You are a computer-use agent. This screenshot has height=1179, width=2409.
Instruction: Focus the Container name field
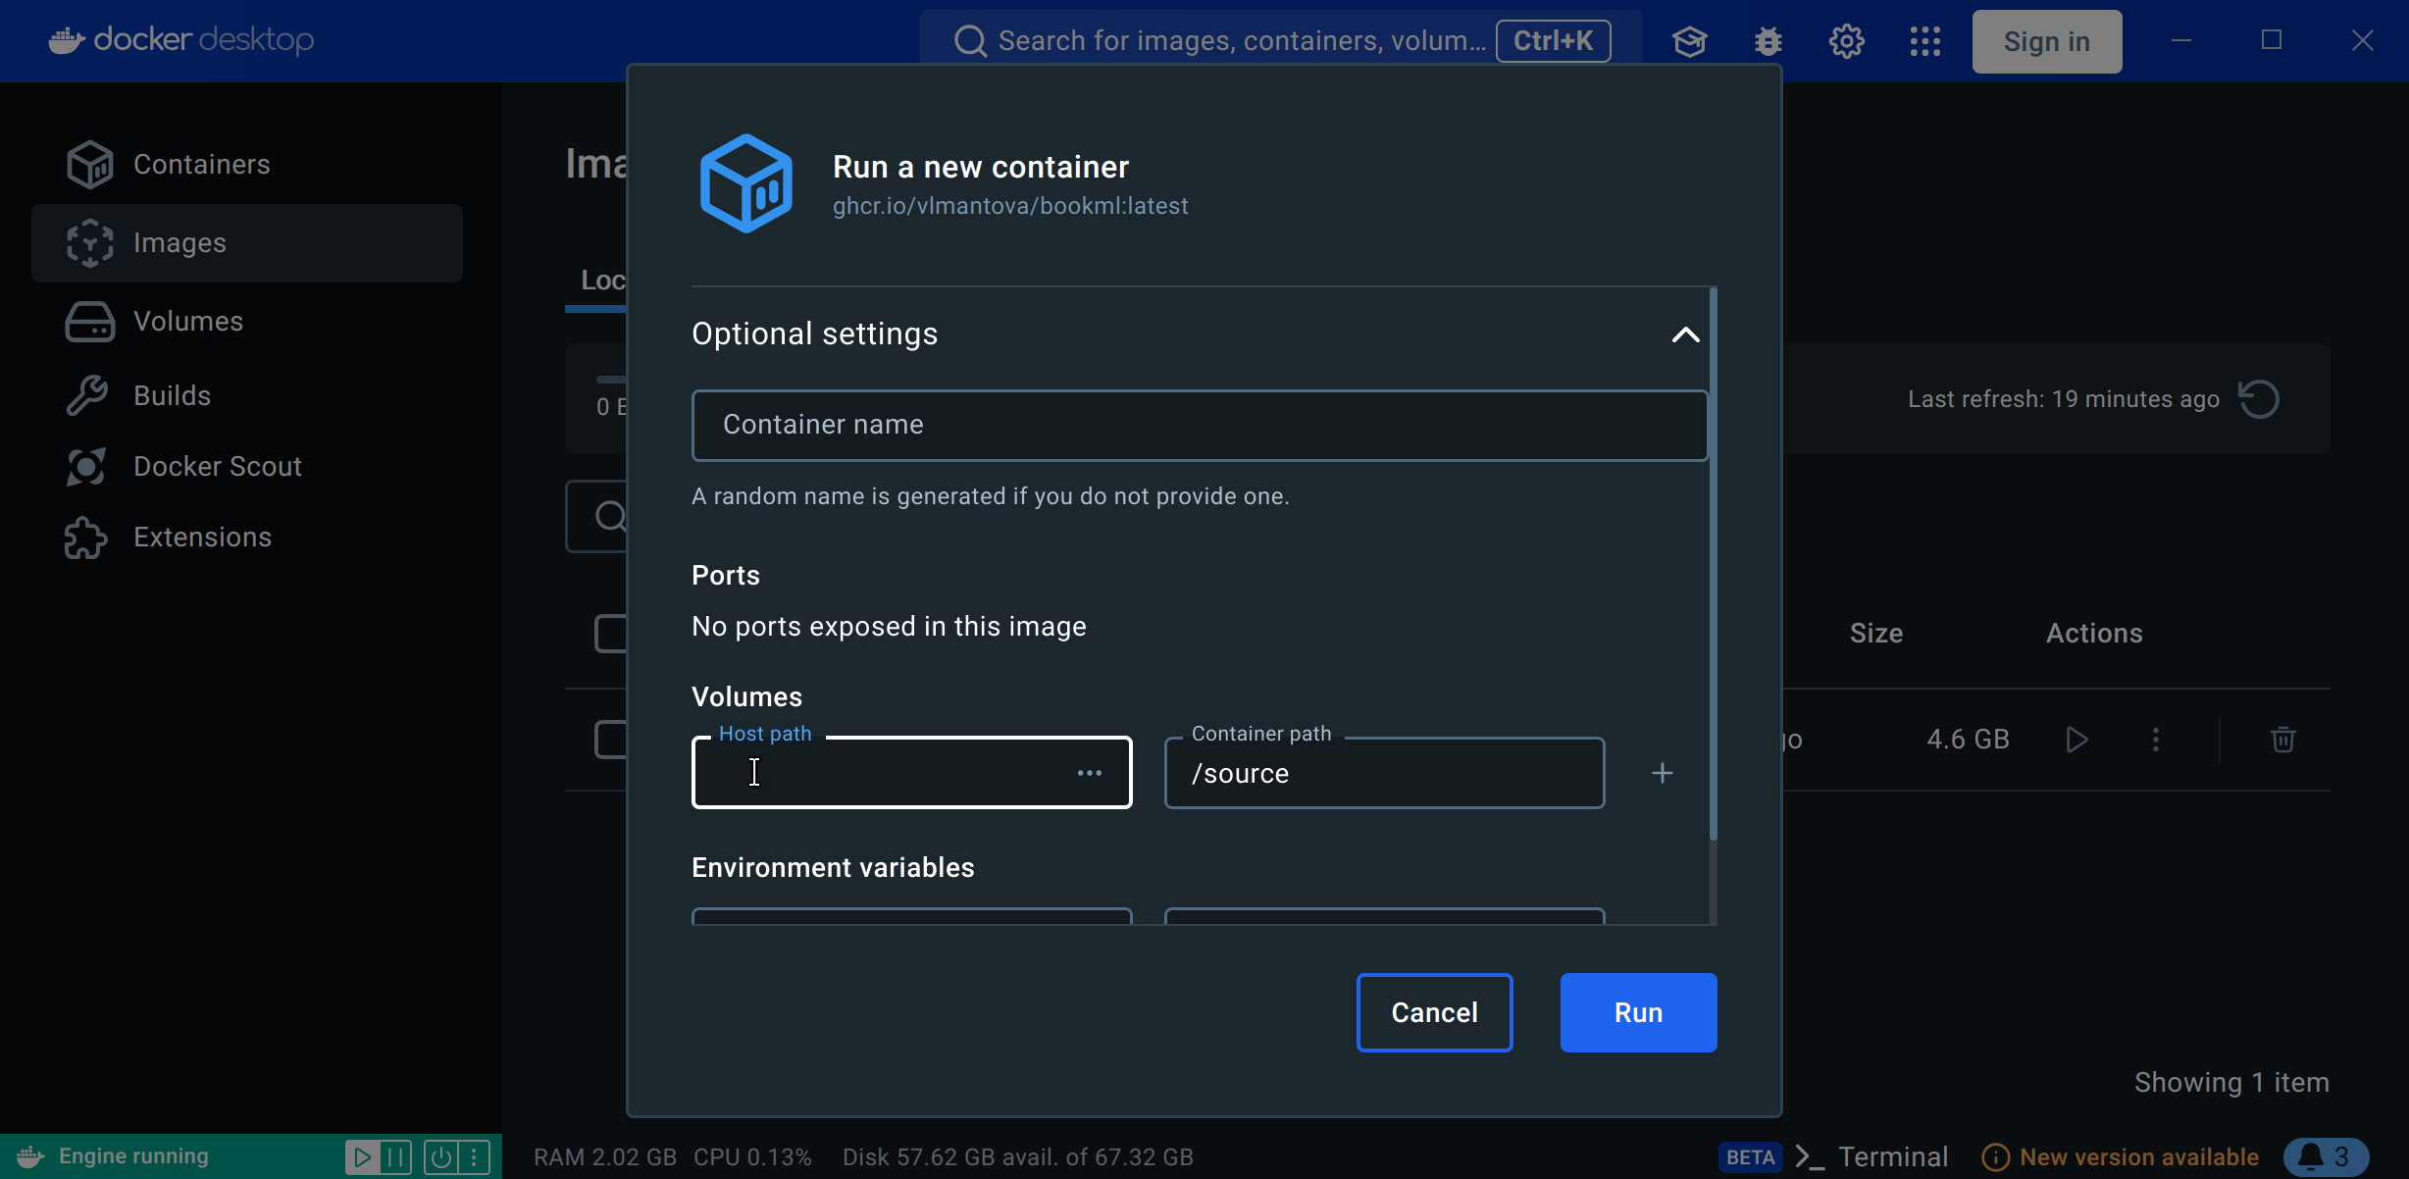point(1199,425)
